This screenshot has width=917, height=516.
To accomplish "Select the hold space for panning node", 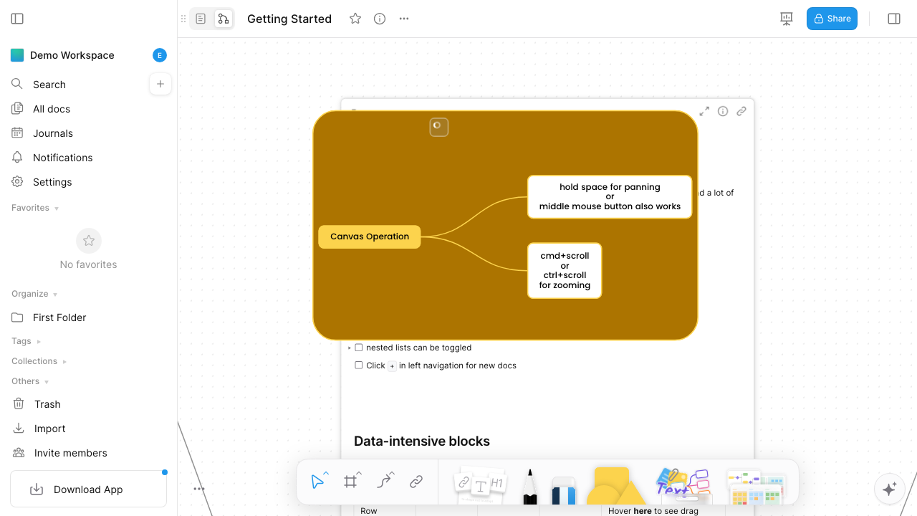I will [x=610, y=196].
